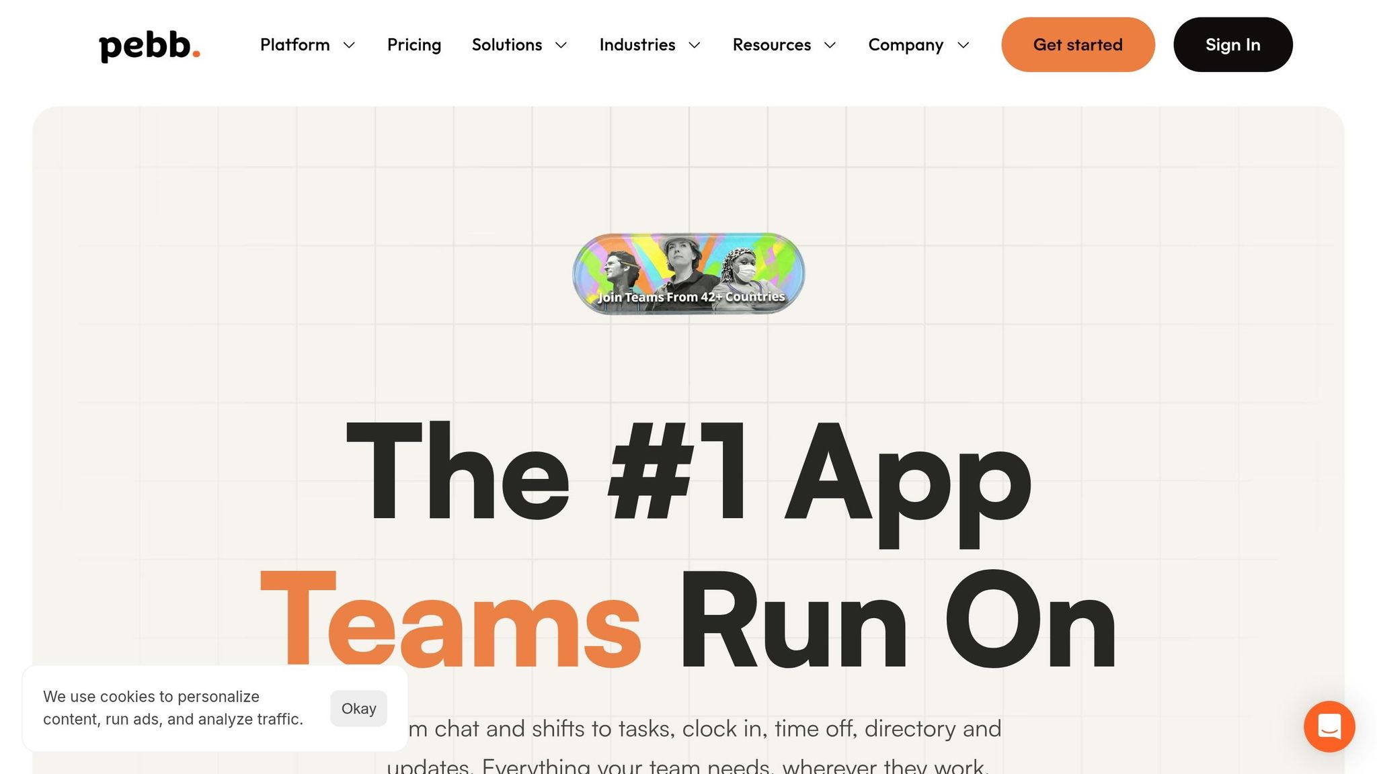Image resolution: width=1377 pixels, height=774 pixels.
Task: Open the Platform menu label
Action: 294,45
